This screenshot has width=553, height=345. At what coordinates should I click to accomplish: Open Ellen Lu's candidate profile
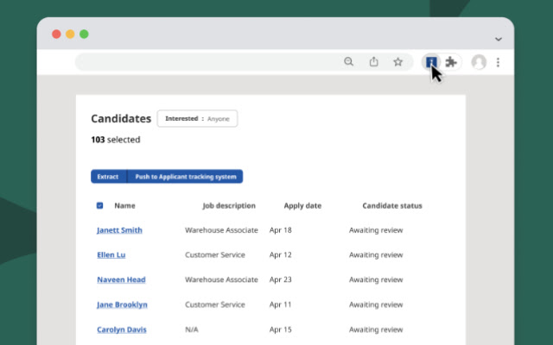(111, 255)
